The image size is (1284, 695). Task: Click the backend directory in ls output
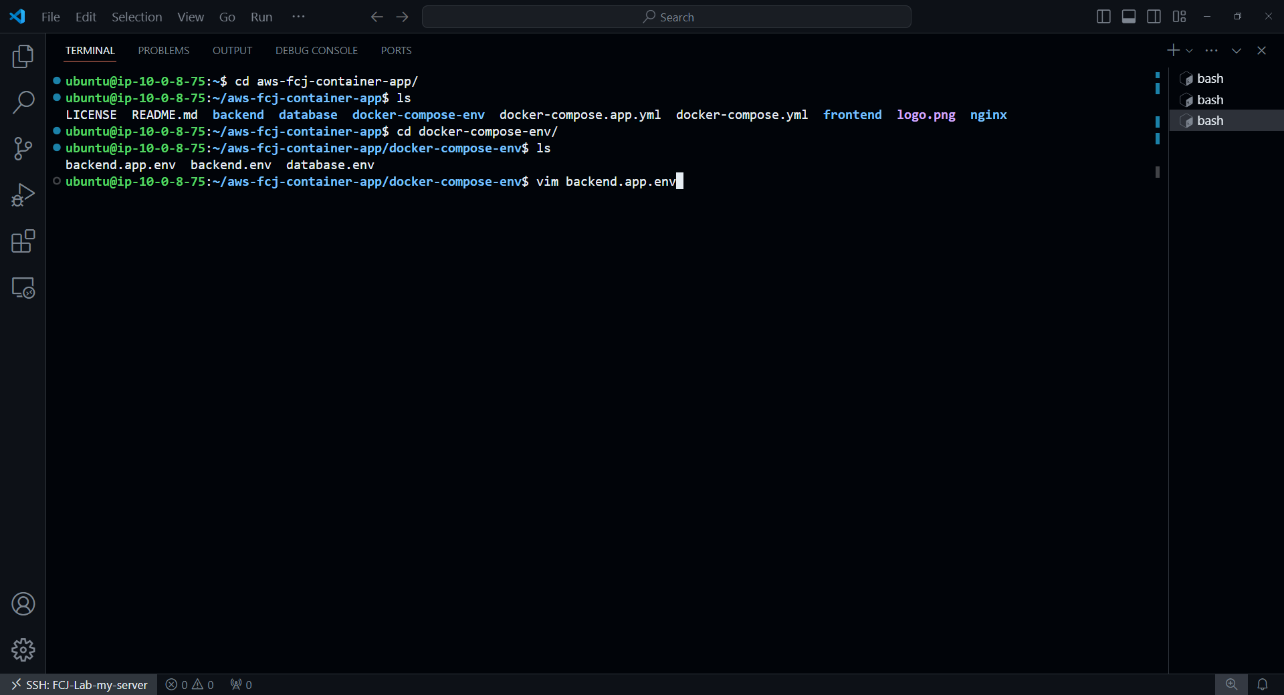pyautogui.click(x=238, y=115)
